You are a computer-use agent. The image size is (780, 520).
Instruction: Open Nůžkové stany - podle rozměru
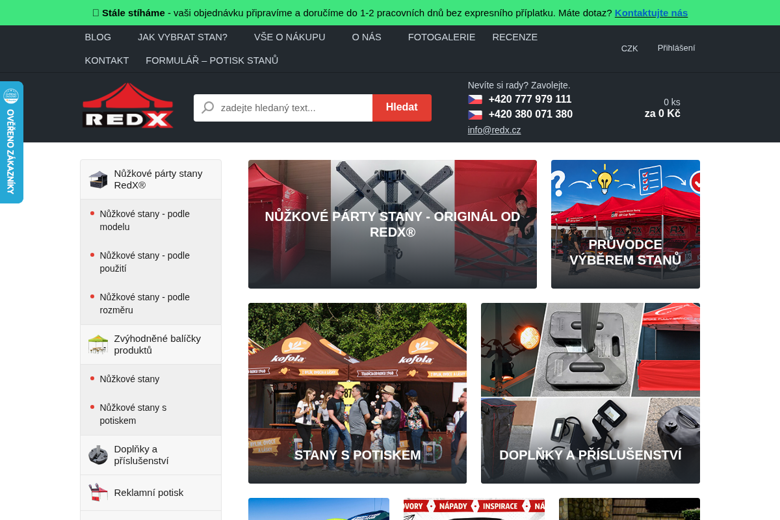pos(151,304)
